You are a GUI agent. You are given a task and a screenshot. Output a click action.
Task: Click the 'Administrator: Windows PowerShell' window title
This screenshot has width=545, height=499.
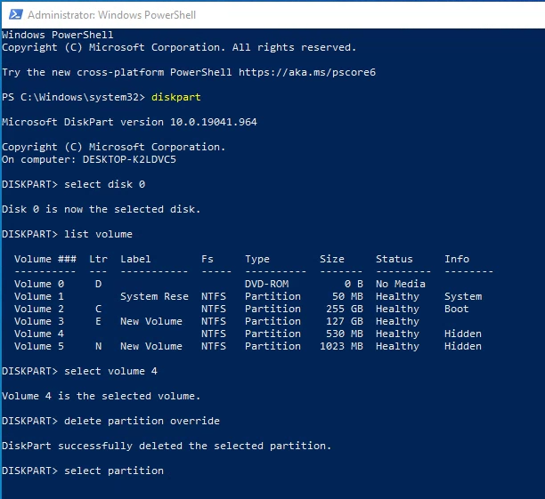click(x=113, y=16)
